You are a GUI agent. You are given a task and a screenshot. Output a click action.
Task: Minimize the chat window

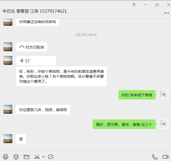[x=146, y=5]
